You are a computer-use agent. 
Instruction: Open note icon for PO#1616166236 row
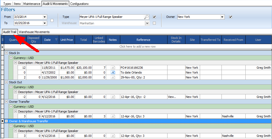113,68
